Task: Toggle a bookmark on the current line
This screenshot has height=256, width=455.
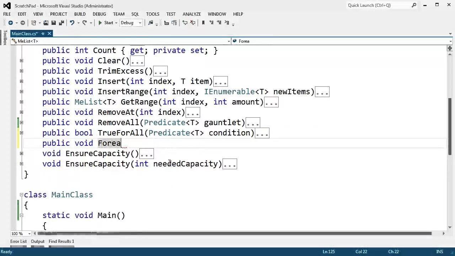Action: 203,23
